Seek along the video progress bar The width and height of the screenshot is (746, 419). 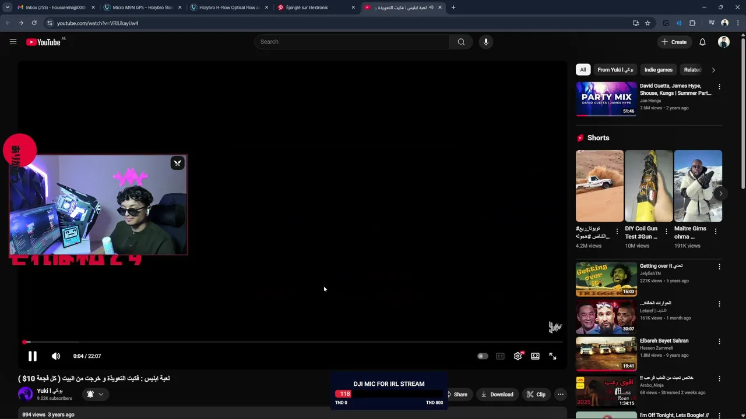[293, 342]
